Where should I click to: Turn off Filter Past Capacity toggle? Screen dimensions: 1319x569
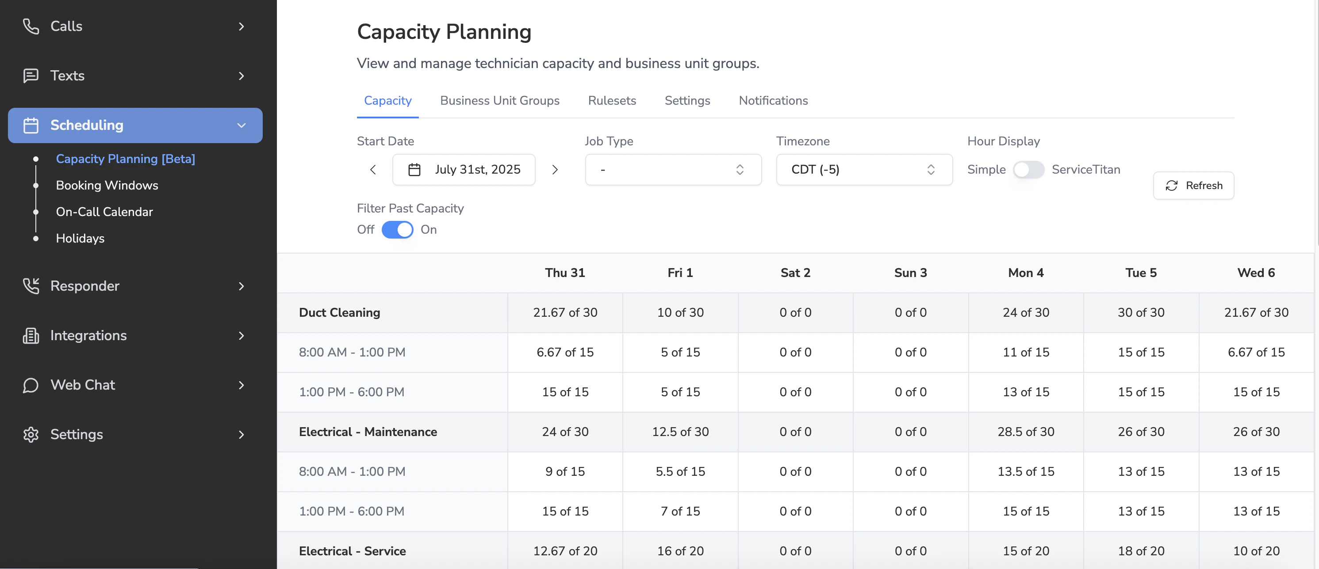[397, 230]
